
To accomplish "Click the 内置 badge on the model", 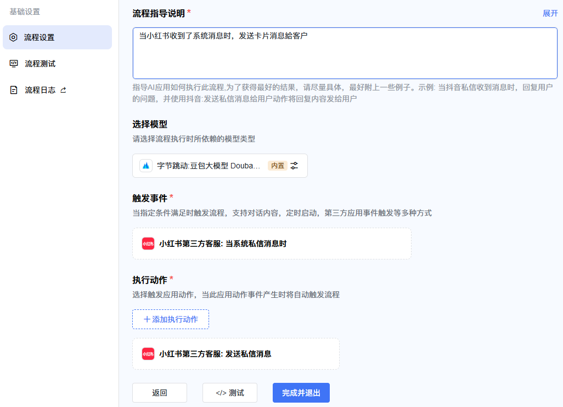I will coord(278,166).
